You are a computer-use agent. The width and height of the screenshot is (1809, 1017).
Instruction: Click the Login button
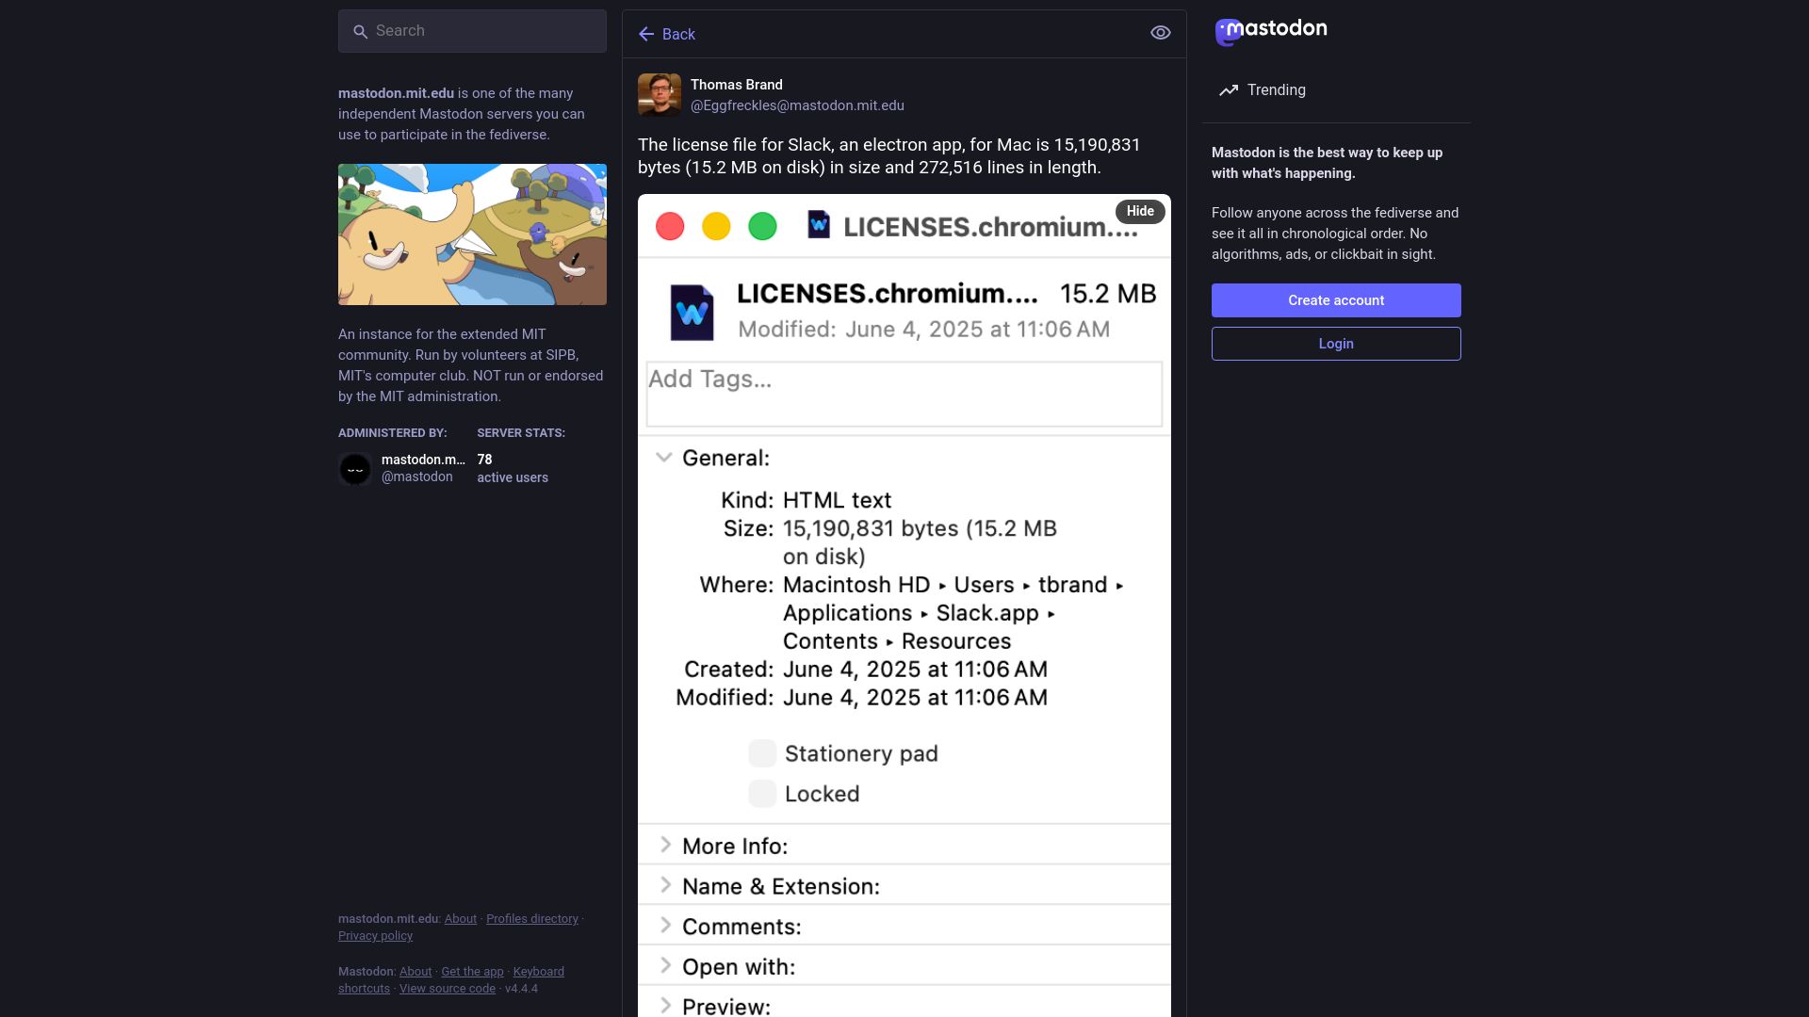coord(1336,344)
